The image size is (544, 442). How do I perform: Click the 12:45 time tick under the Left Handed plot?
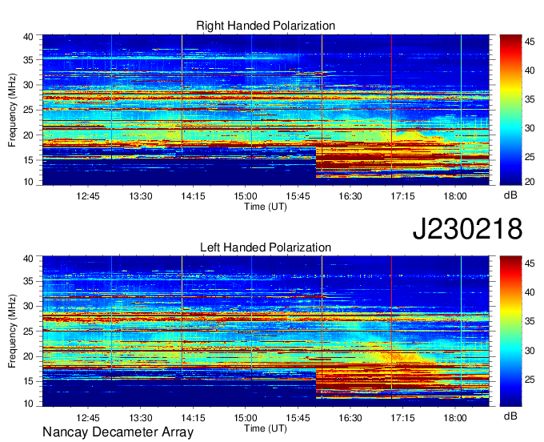pos(88,418)
